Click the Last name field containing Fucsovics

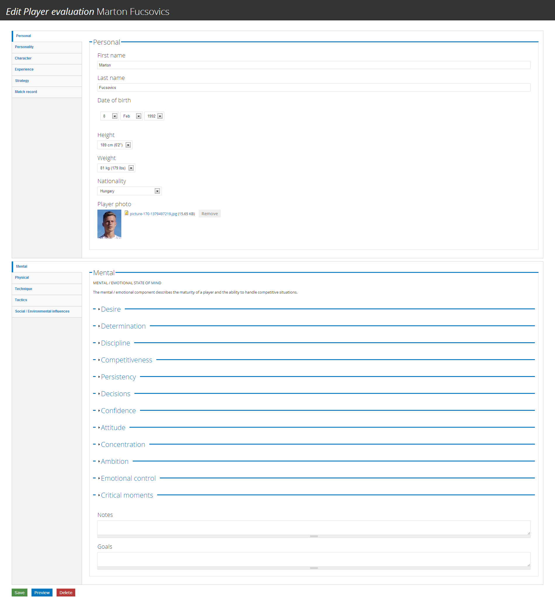click(314, 88)
